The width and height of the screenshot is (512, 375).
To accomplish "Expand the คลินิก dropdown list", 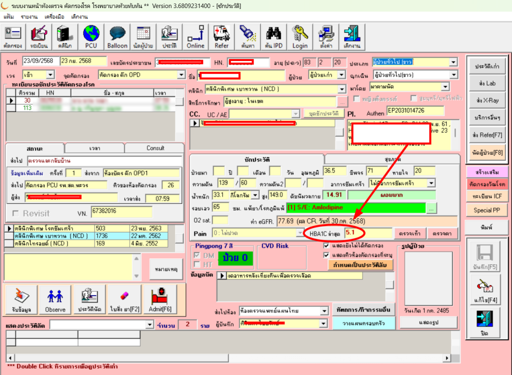I will click(342, 89).
